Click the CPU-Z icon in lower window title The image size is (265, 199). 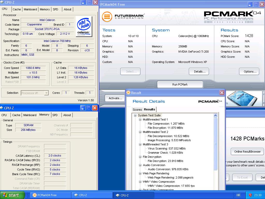point(2,108)
